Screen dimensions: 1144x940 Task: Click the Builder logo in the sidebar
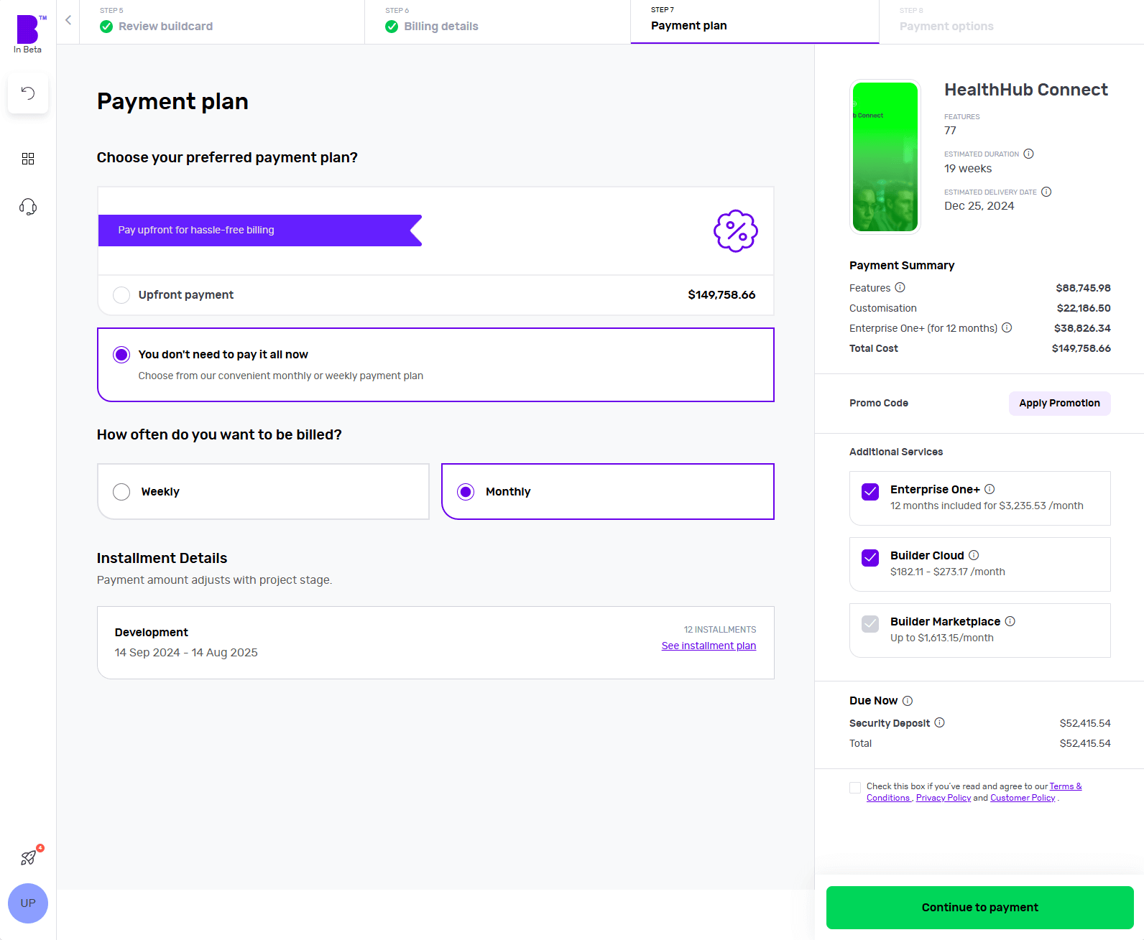click(28, 29)
